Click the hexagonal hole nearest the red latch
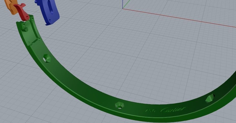The height and width of the screenshot is (123, 236). (47, 58)
